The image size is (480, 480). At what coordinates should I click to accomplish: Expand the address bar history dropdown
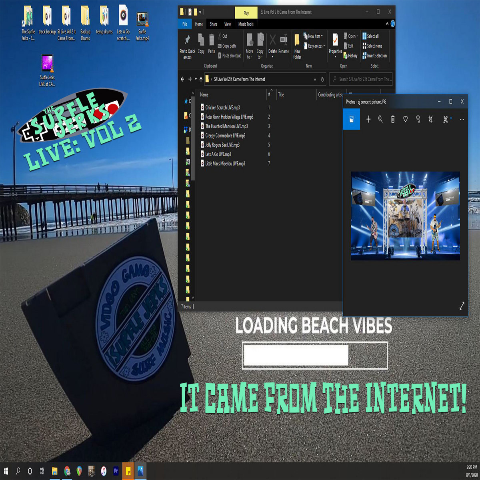(315, 79)
